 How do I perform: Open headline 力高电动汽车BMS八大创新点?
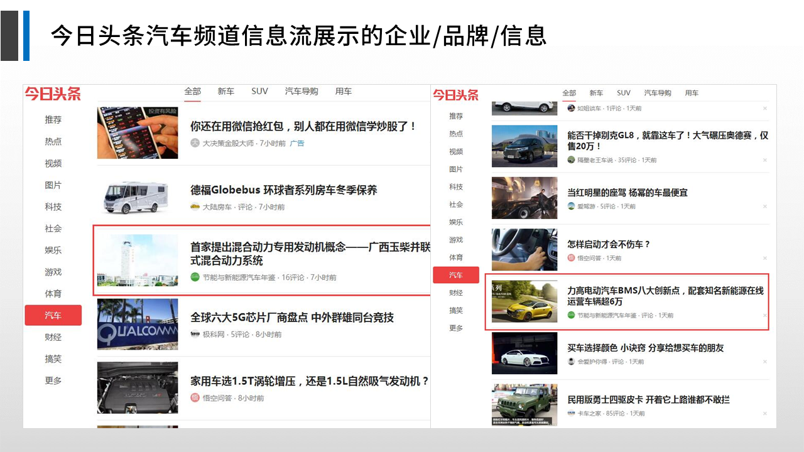(x=665, y=296)
